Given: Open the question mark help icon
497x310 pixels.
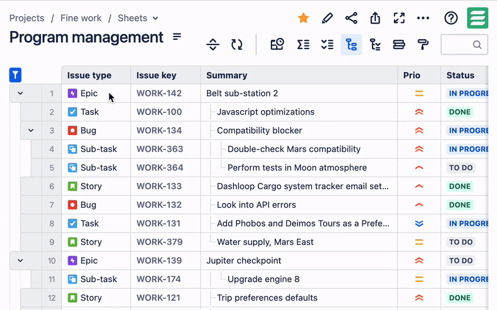Looking at the screenshot, I should click(451, 18).
